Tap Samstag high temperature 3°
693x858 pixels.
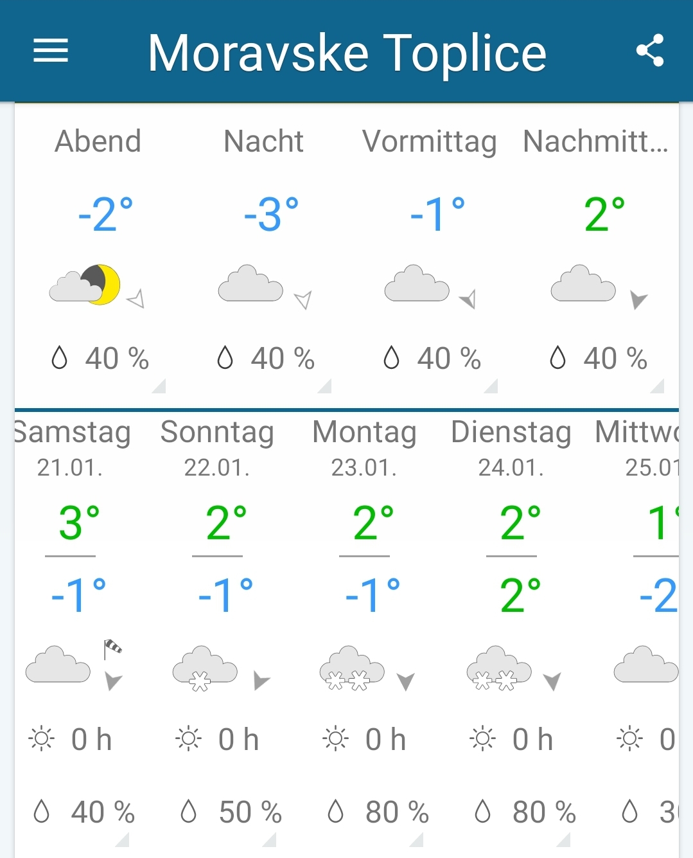point(79,523)
